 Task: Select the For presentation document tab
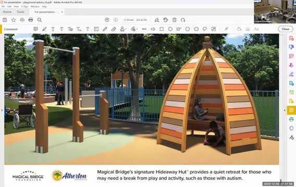coord(46,12)
